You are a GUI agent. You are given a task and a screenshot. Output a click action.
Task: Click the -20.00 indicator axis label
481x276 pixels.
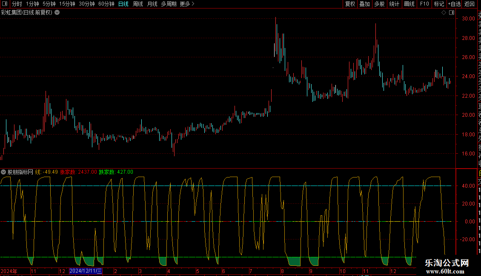tap(467, 239)
